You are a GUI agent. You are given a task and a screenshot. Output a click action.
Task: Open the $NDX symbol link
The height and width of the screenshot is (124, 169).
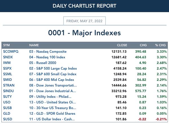8,57
